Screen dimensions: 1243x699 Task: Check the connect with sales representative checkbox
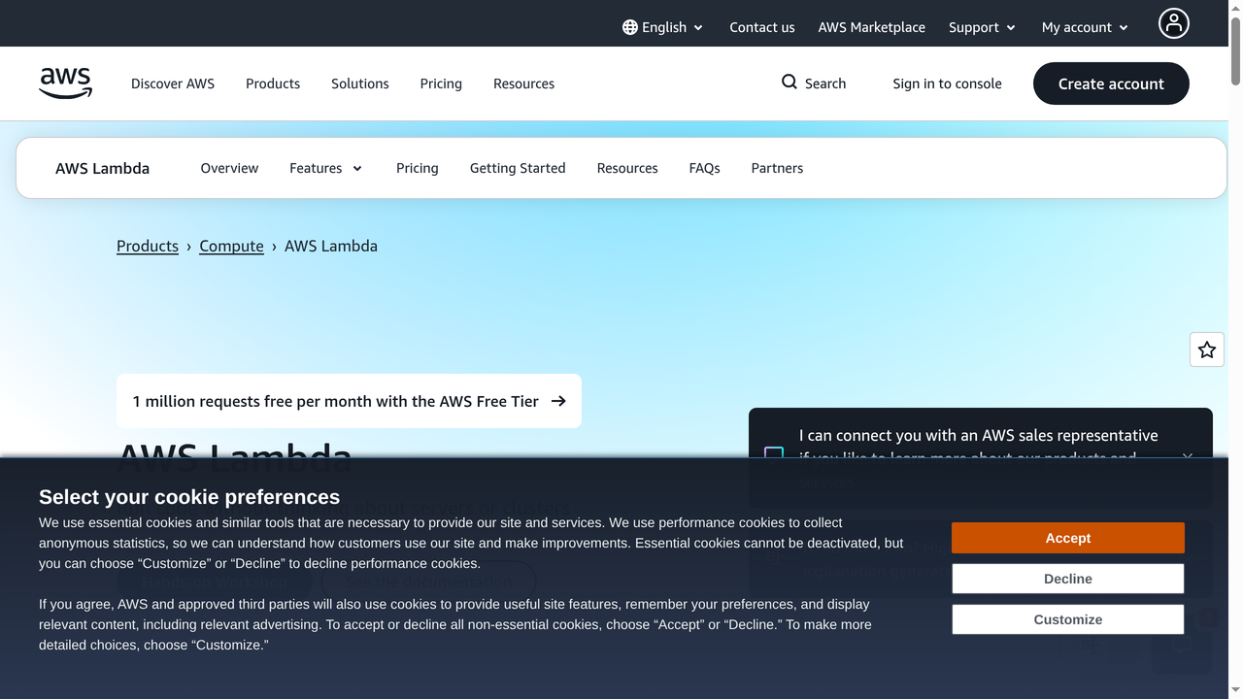pos(774,453)
